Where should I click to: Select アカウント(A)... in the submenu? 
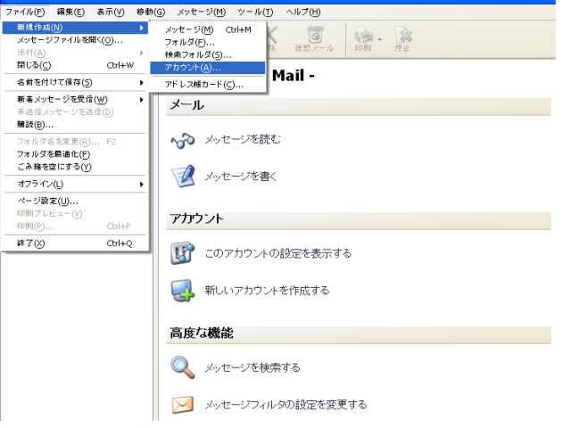point(193,67)
